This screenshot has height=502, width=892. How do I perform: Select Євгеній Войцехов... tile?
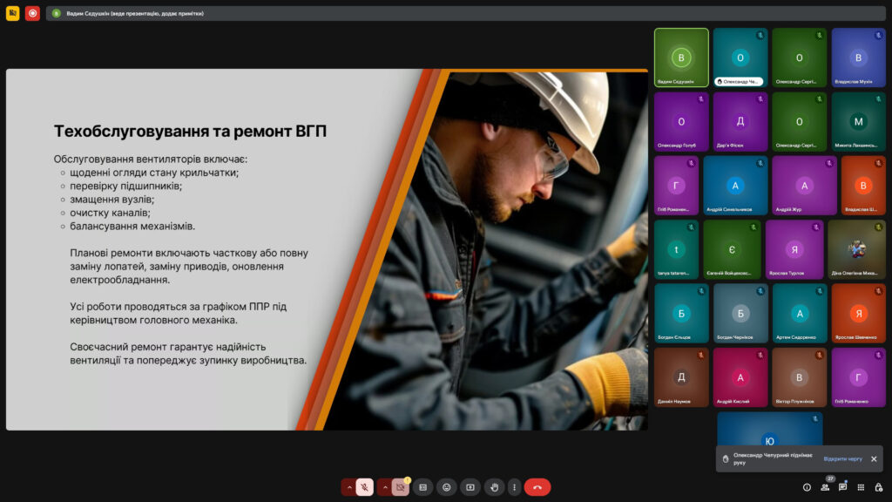pyautogui.click(x=732, y=250)
